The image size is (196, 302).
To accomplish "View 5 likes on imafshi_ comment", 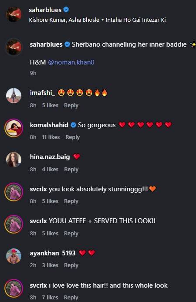I will pos(50,105).
